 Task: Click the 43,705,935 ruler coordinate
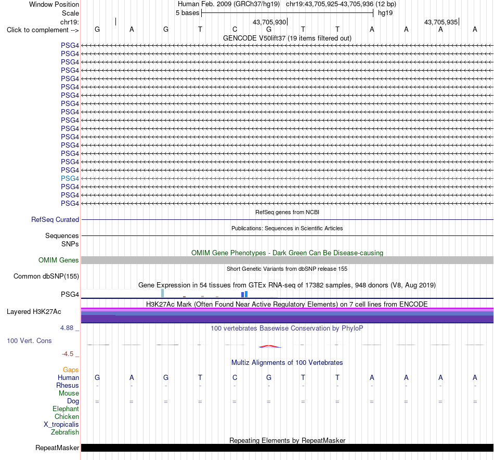(441, 22)
